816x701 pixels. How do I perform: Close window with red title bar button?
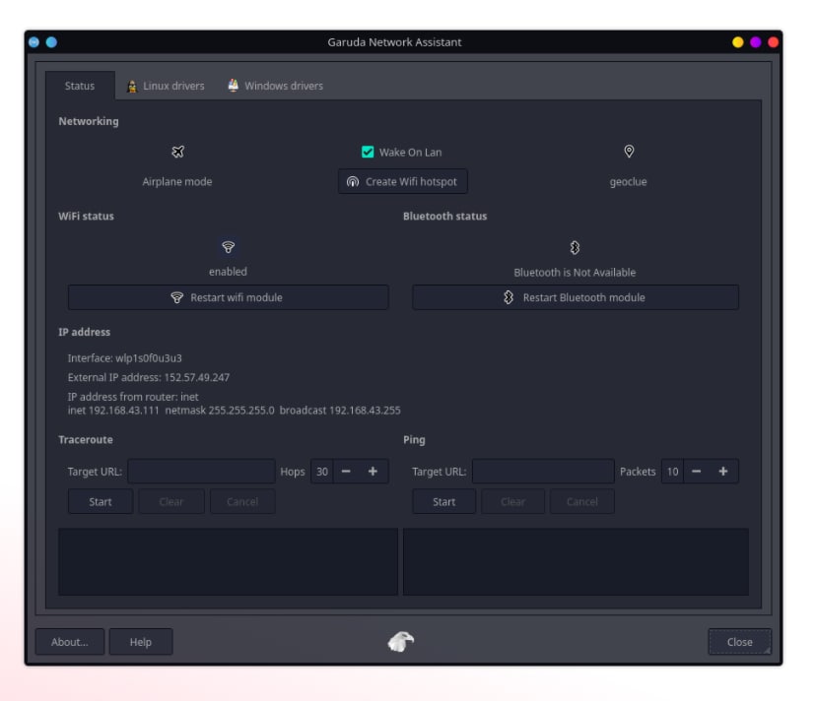coord(774,42)
